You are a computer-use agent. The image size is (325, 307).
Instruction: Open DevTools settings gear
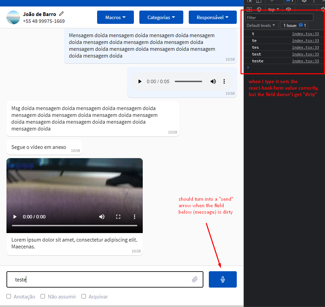304,2
